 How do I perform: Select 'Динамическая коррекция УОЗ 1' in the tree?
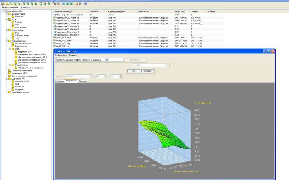coord(32,54)
